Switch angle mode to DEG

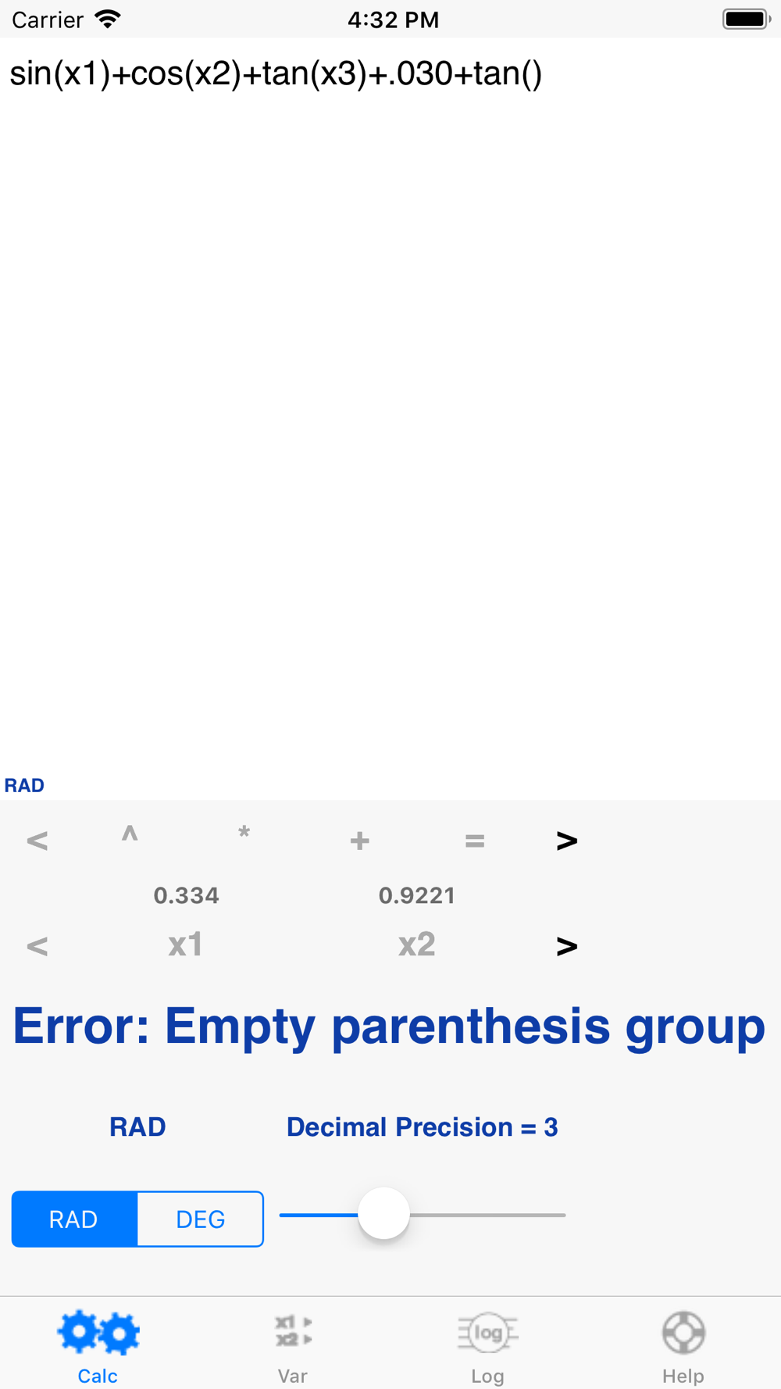point(201,1219)
